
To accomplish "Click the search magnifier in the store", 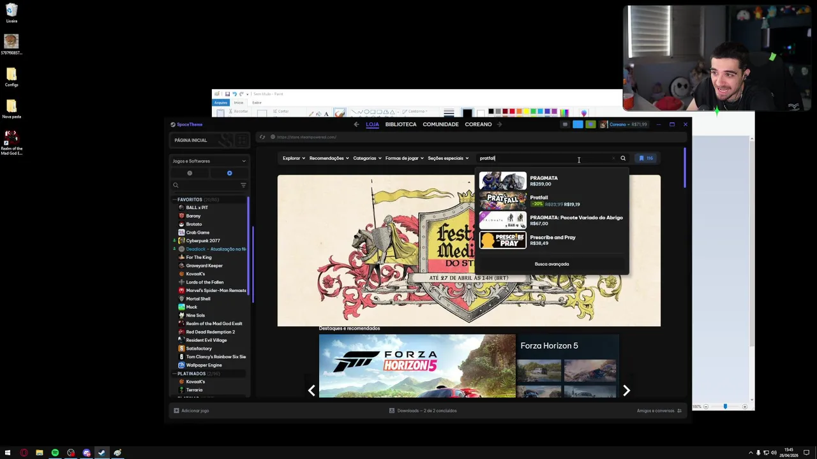I will pos(623,158).
